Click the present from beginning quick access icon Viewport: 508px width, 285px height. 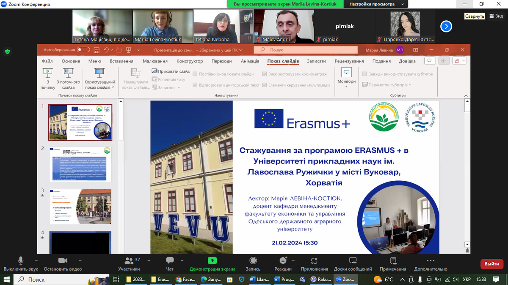128,50
